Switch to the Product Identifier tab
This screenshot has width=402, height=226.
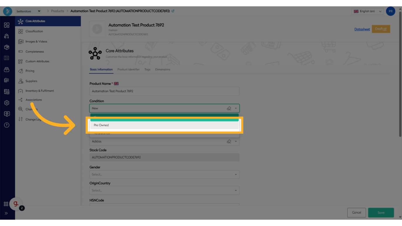pos(128,70)
